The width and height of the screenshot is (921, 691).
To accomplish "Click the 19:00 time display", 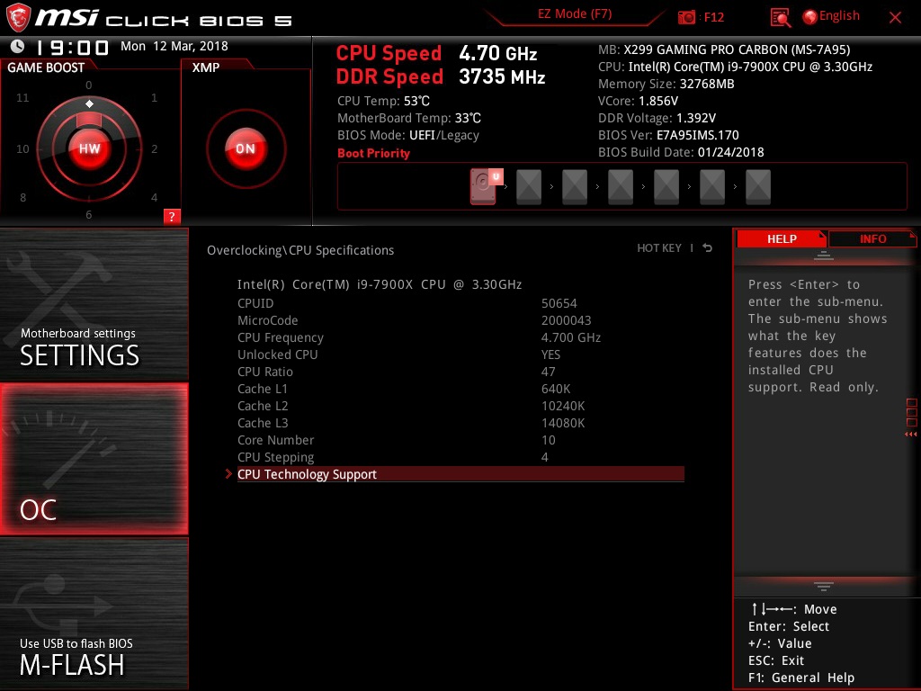I will click(72, 47).
